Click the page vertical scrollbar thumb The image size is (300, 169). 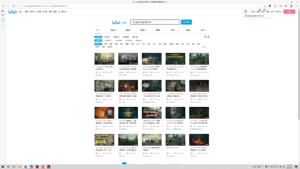click(299, 65)
